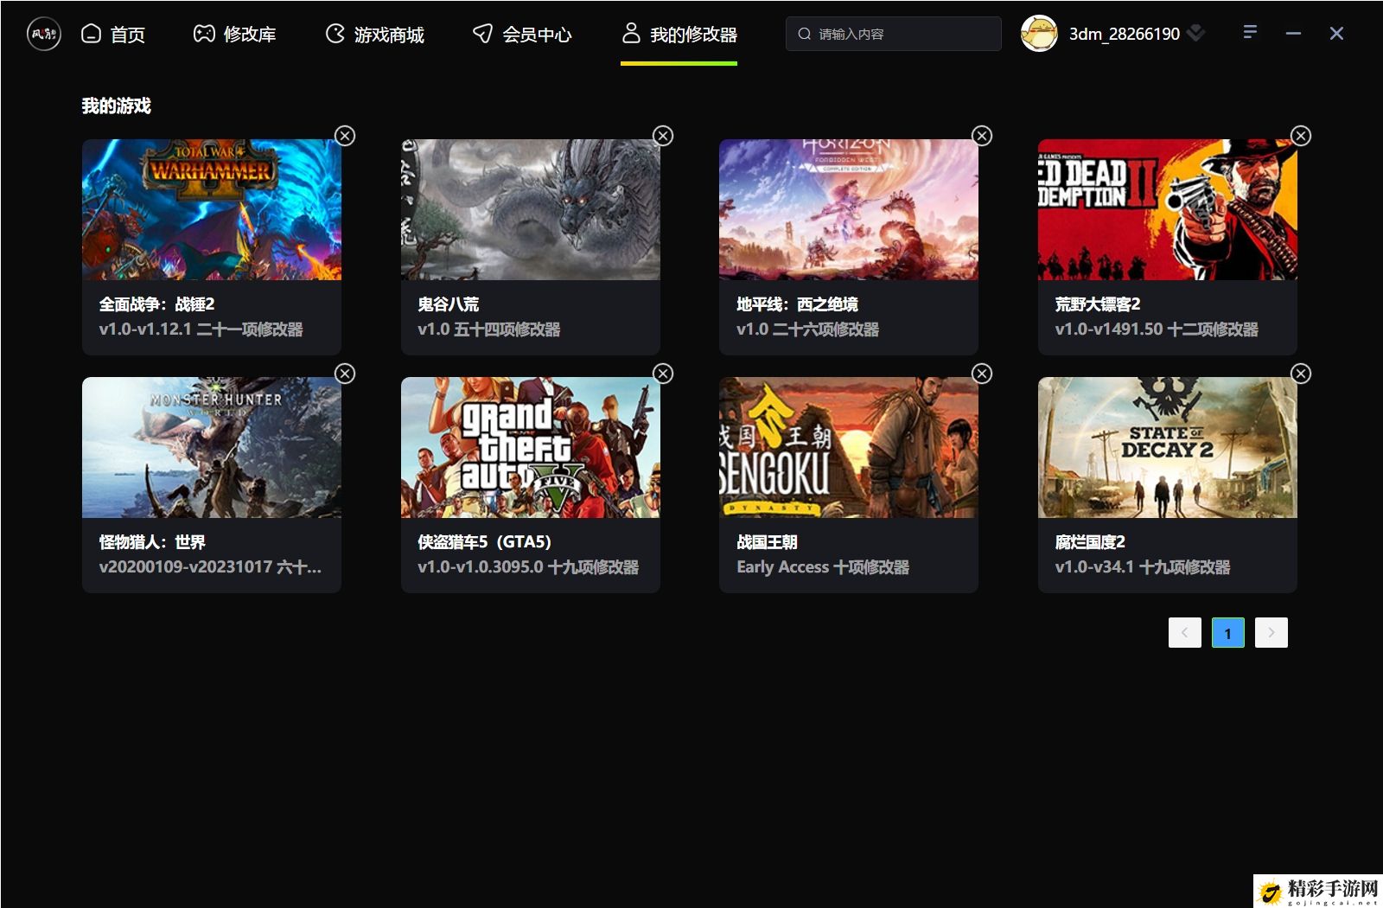The image size is (1383, 908).
Task: Click the title 荒野大镖客2
Action: (1098, 304)
